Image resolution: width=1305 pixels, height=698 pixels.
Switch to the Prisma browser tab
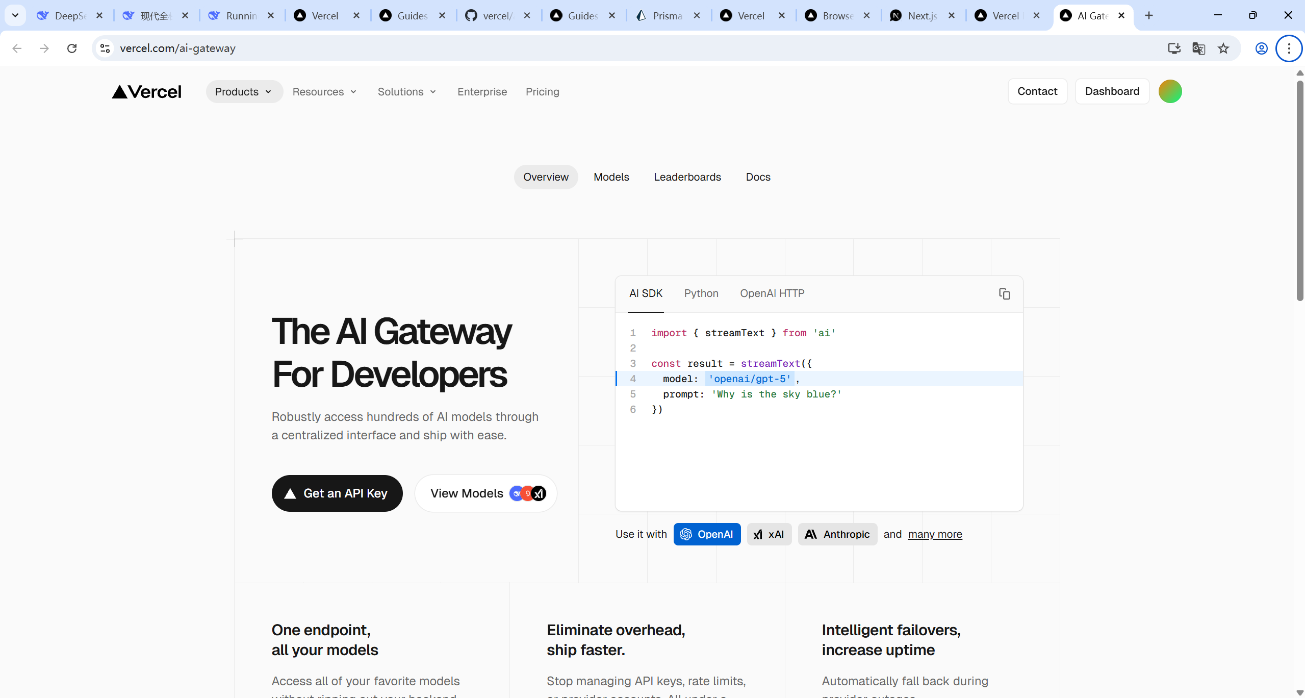click(668, 16)
